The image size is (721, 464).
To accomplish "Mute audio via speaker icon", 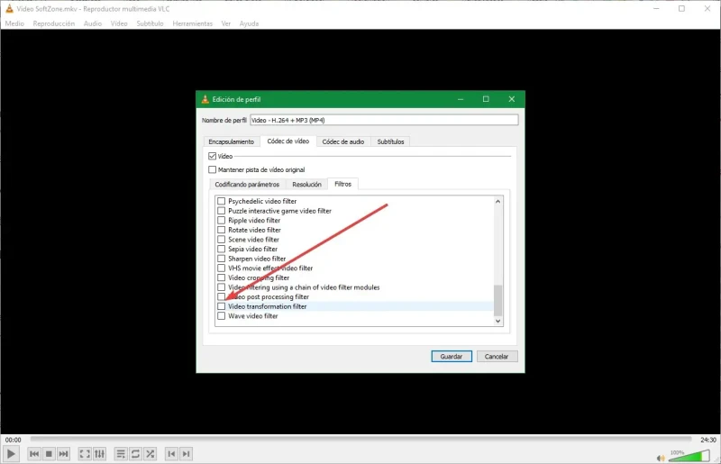I will click(661, 458).
